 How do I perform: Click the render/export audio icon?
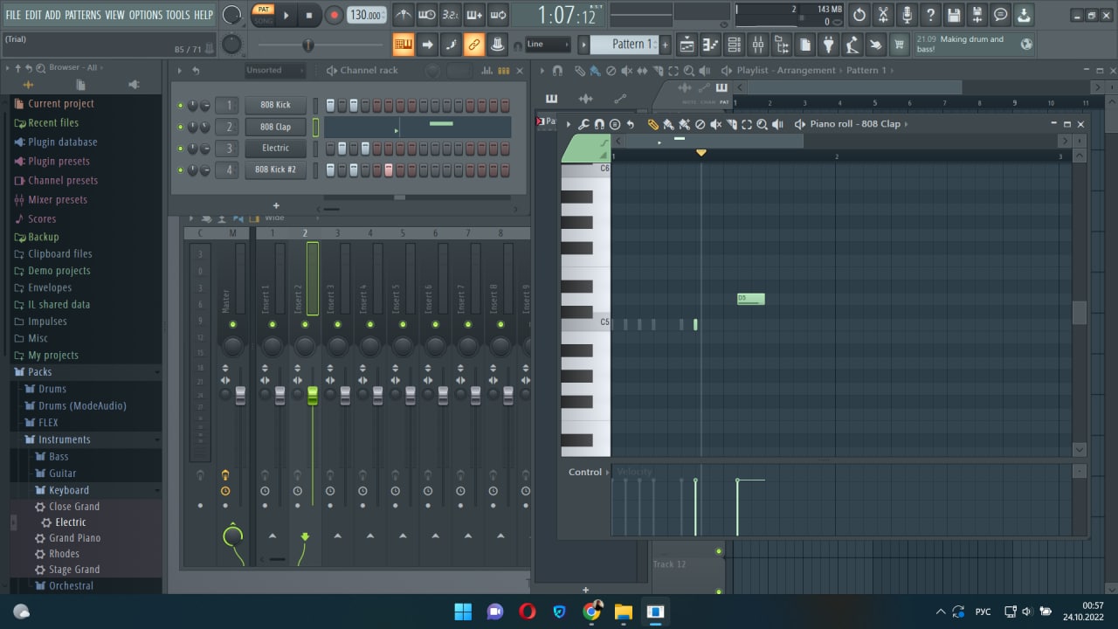click(x=977, y=15)
